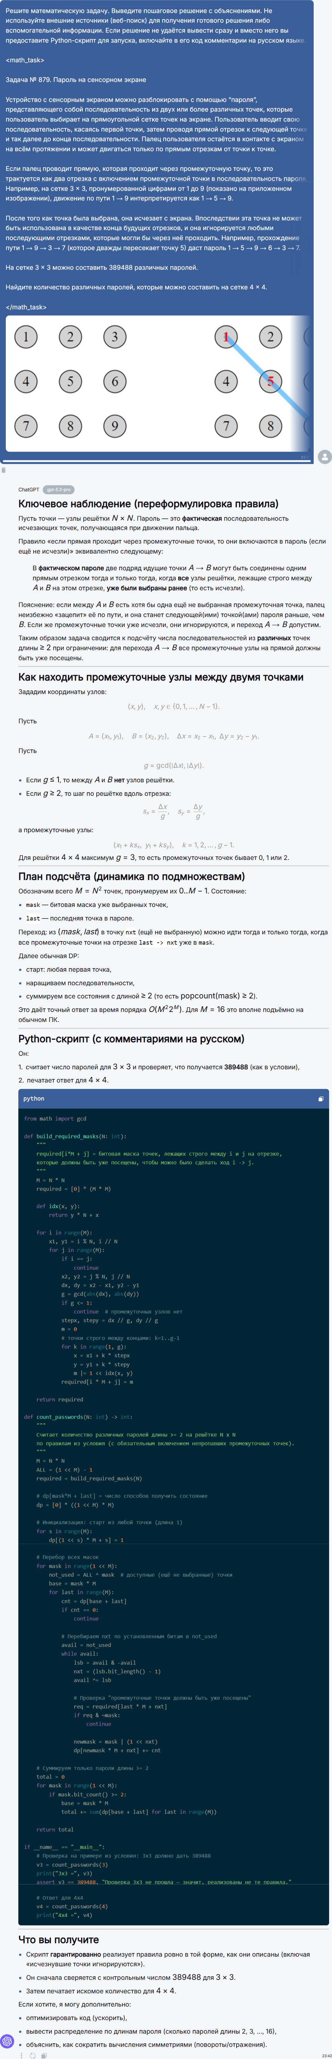Click the ChatGPT sender name label
Viewport: 332px width, 2059px height.
29,489
